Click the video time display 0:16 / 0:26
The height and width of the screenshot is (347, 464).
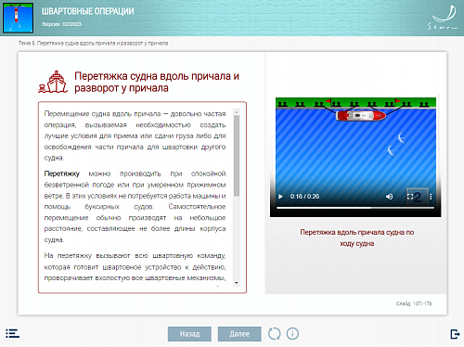coord(304,197)
